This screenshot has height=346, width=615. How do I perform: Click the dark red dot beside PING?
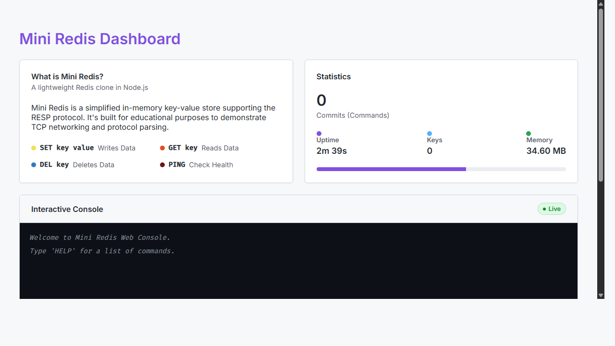(x=162, y=165)
